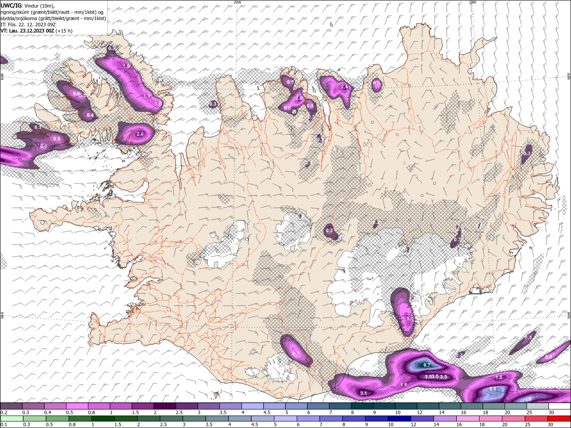Select the 1.1 value in the Westfjords band

coord(147,96)
